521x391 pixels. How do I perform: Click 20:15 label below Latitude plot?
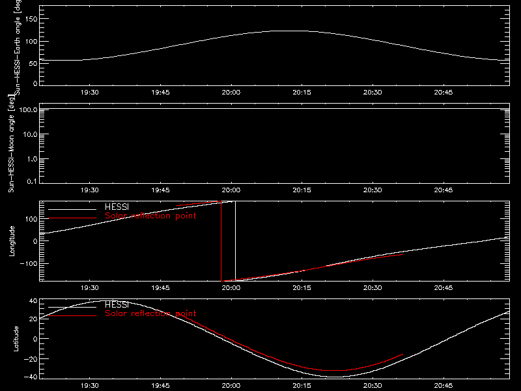(x=302, y=386)
